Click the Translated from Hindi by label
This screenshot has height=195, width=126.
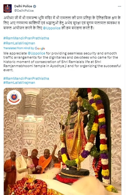click(18, 48)
